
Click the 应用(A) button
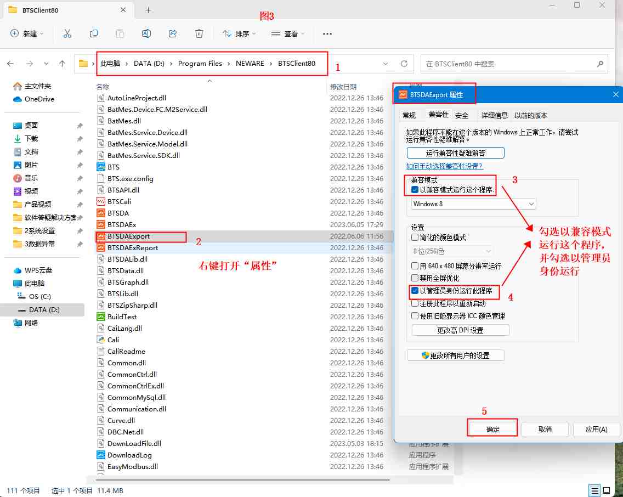coord(596,429)
